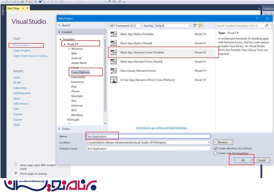Select the Start Page tab
Image resolution: width=274 pixels, height=192 pixels.
pos(13,8)
